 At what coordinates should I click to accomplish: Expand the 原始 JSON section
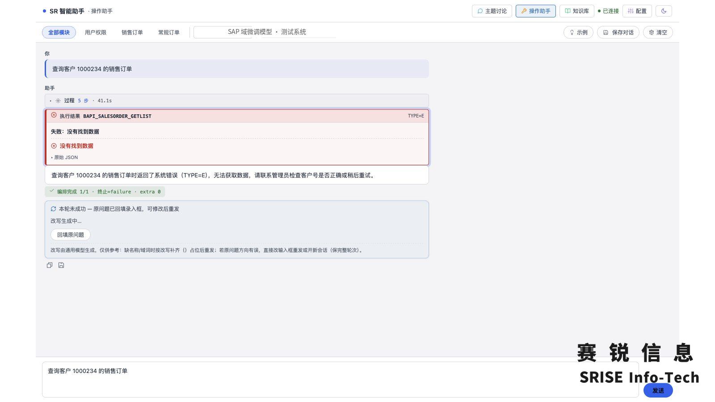tap(65, 158)
